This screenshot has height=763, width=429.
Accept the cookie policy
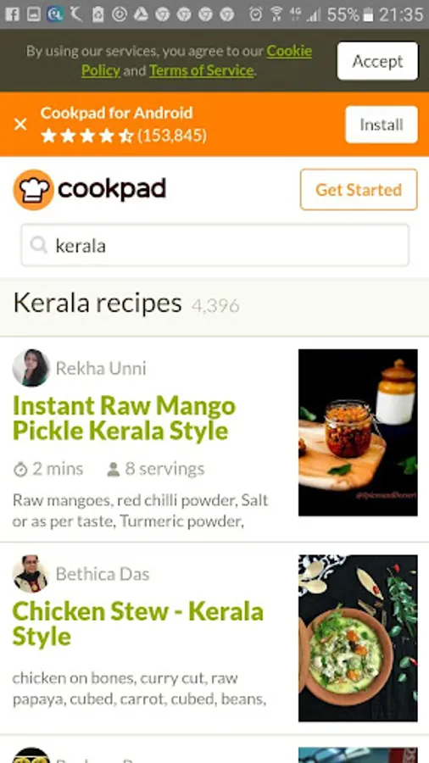377,61
